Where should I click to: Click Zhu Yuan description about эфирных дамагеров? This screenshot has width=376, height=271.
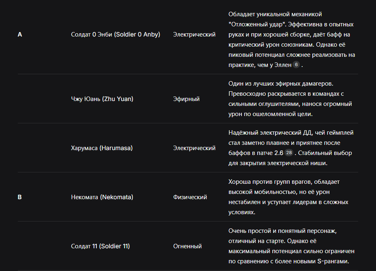(x=290, y=99)
